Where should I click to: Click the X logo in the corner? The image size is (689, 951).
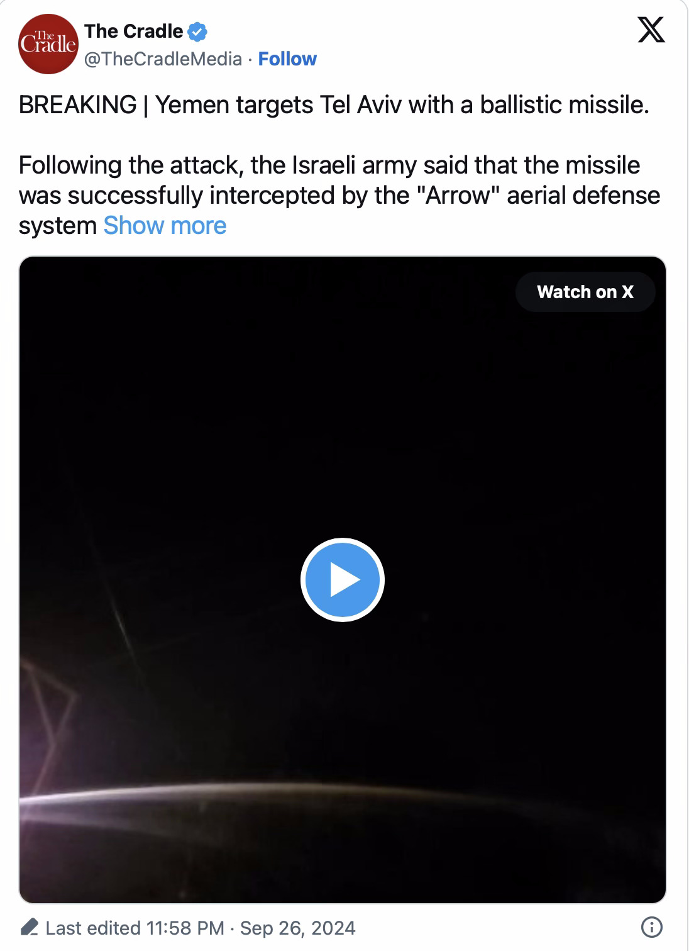pyautogui.click(x=651, y=31)
